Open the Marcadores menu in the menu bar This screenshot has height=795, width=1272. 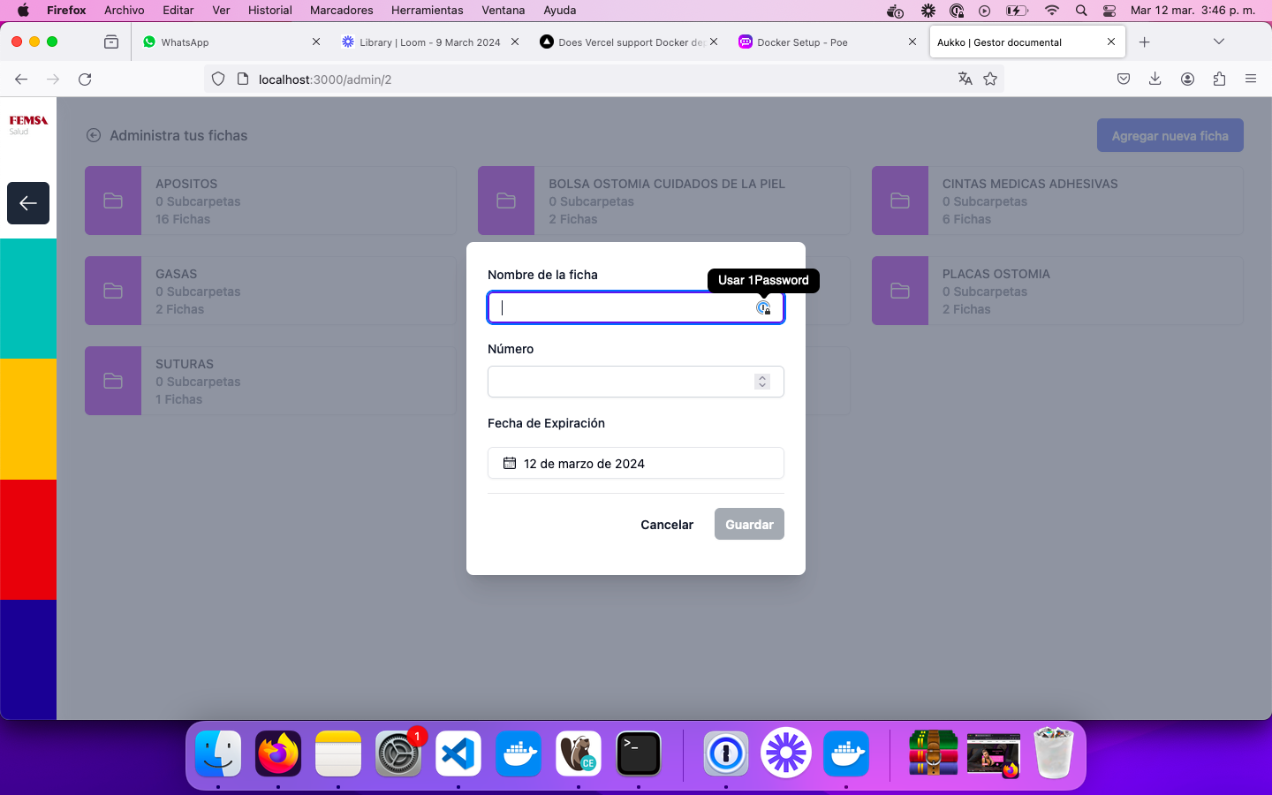(341, 11)
